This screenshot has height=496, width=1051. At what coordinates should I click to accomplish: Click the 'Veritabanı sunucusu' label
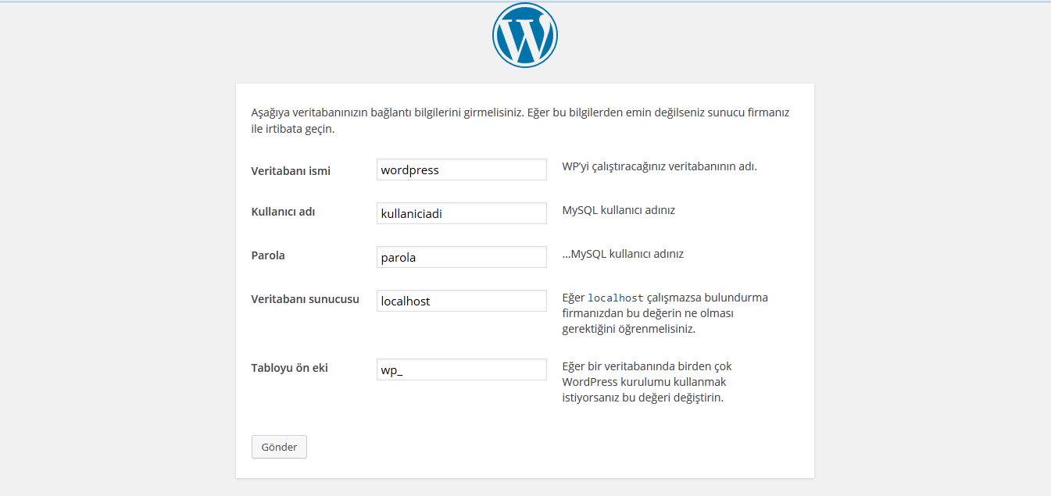305,298
